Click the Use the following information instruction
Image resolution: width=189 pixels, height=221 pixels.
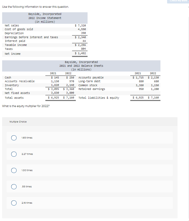click(x=36, y=7)
